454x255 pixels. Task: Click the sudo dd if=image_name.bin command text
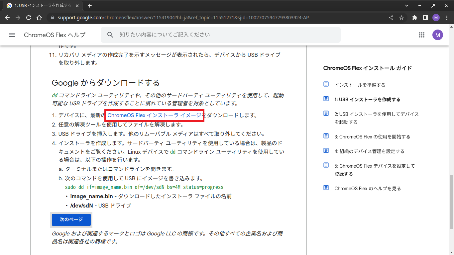144,187
